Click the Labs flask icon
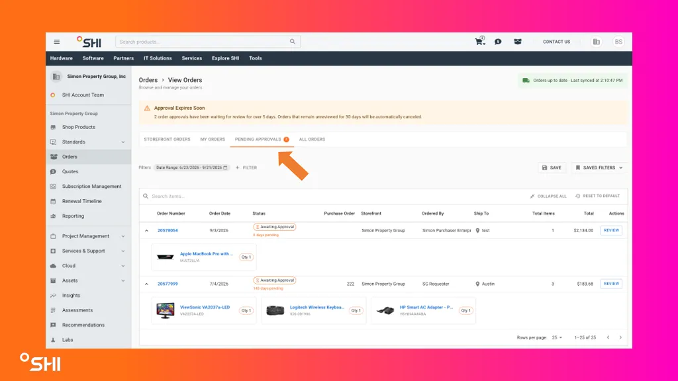 click(x=53, y=340)
